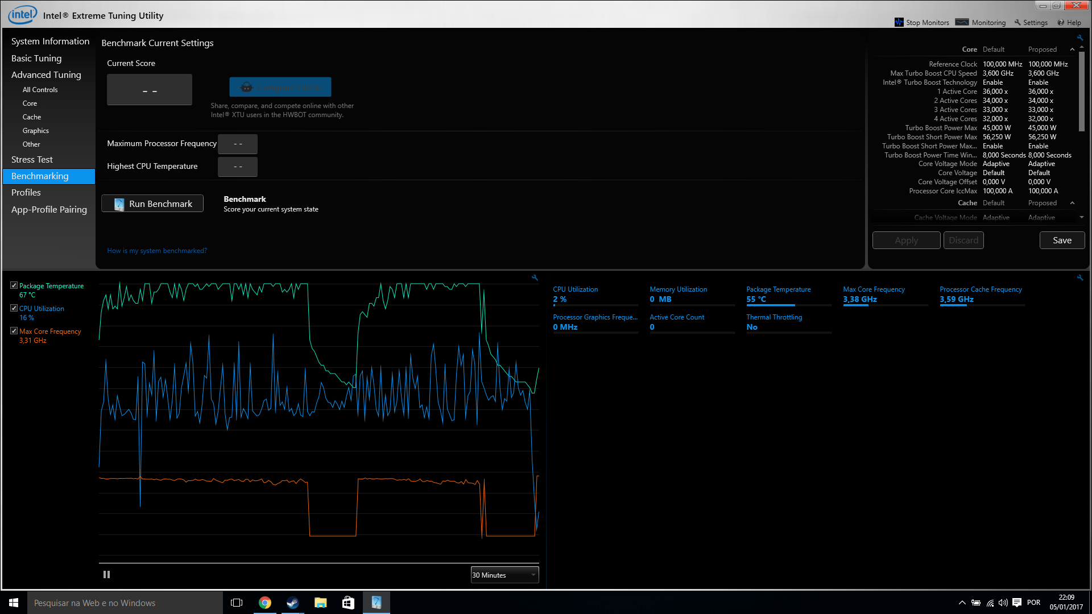Click the Active Core Count monitor tile
Screen dimensions: 1092x614
692,323
